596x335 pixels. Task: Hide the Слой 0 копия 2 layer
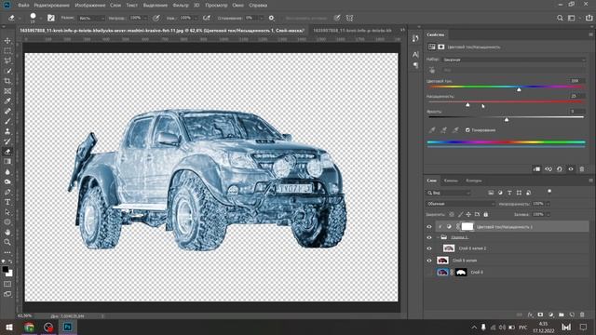(429, 248)
